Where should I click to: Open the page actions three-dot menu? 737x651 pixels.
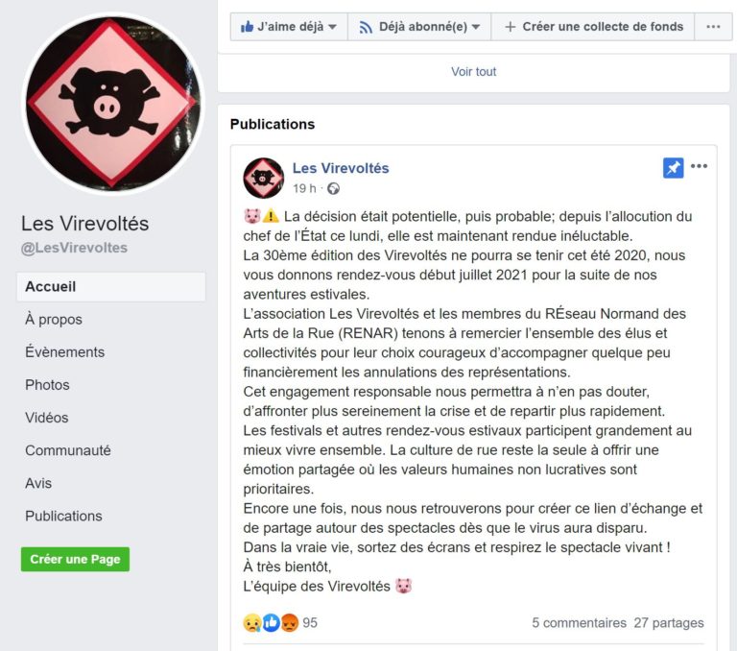[713, 27]
